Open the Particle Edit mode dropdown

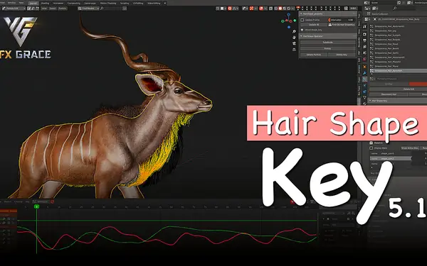[x=14, y=9]
